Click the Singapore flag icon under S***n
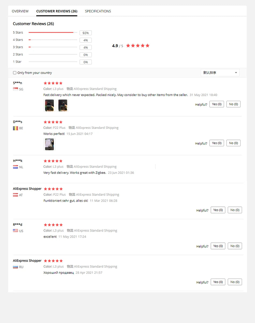This screenshot has height=323, width=255. (x=15, y=89)
